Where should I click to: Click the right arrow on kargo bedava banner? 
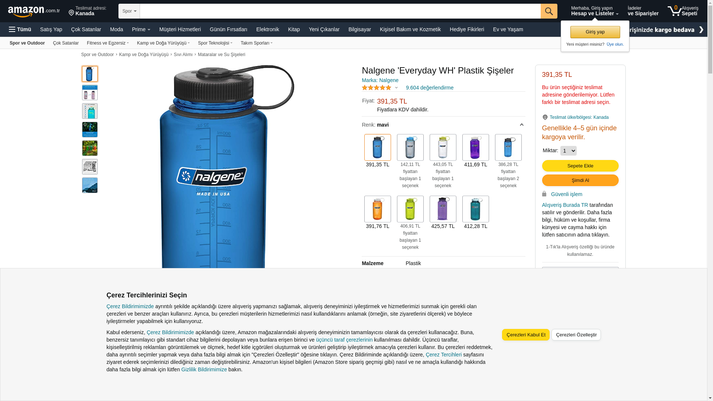[701, 30]
